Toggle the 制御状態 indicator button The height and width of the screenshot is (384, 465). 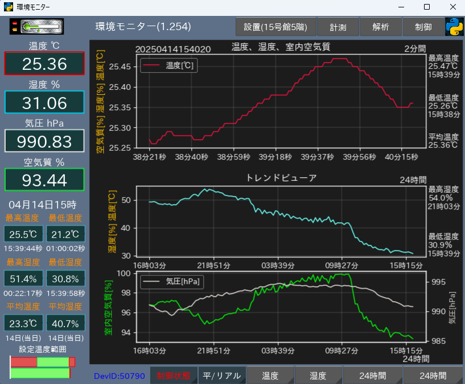[174, 375]
